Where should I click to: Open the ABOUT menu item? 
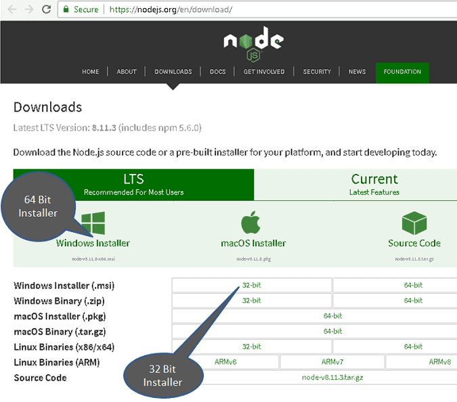coord(127,72)
